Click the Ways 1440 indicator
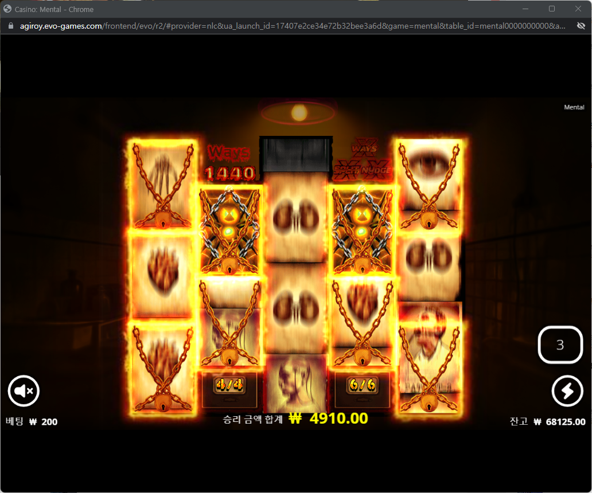The width and height of the screenshot is (592, 493). click(x=229, y=163)
